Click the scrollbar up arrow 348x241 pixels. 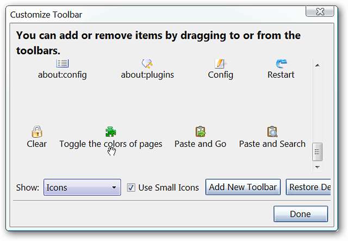tap(317, 65)
